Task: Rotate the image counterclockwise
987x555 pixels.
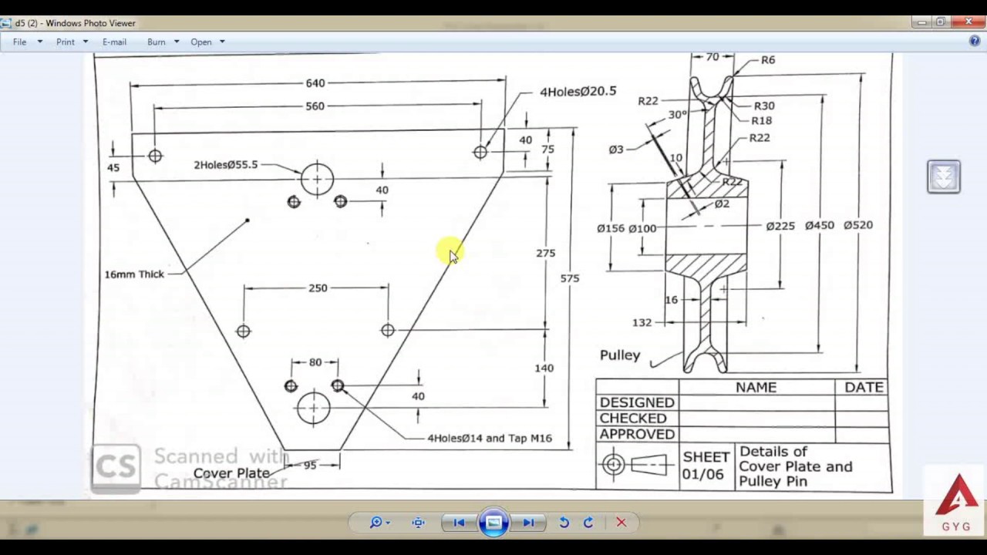Action: tap(564, 523)
